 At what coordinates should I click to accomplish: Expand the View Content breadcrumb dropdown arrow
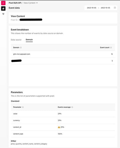[x=37, y=3]
